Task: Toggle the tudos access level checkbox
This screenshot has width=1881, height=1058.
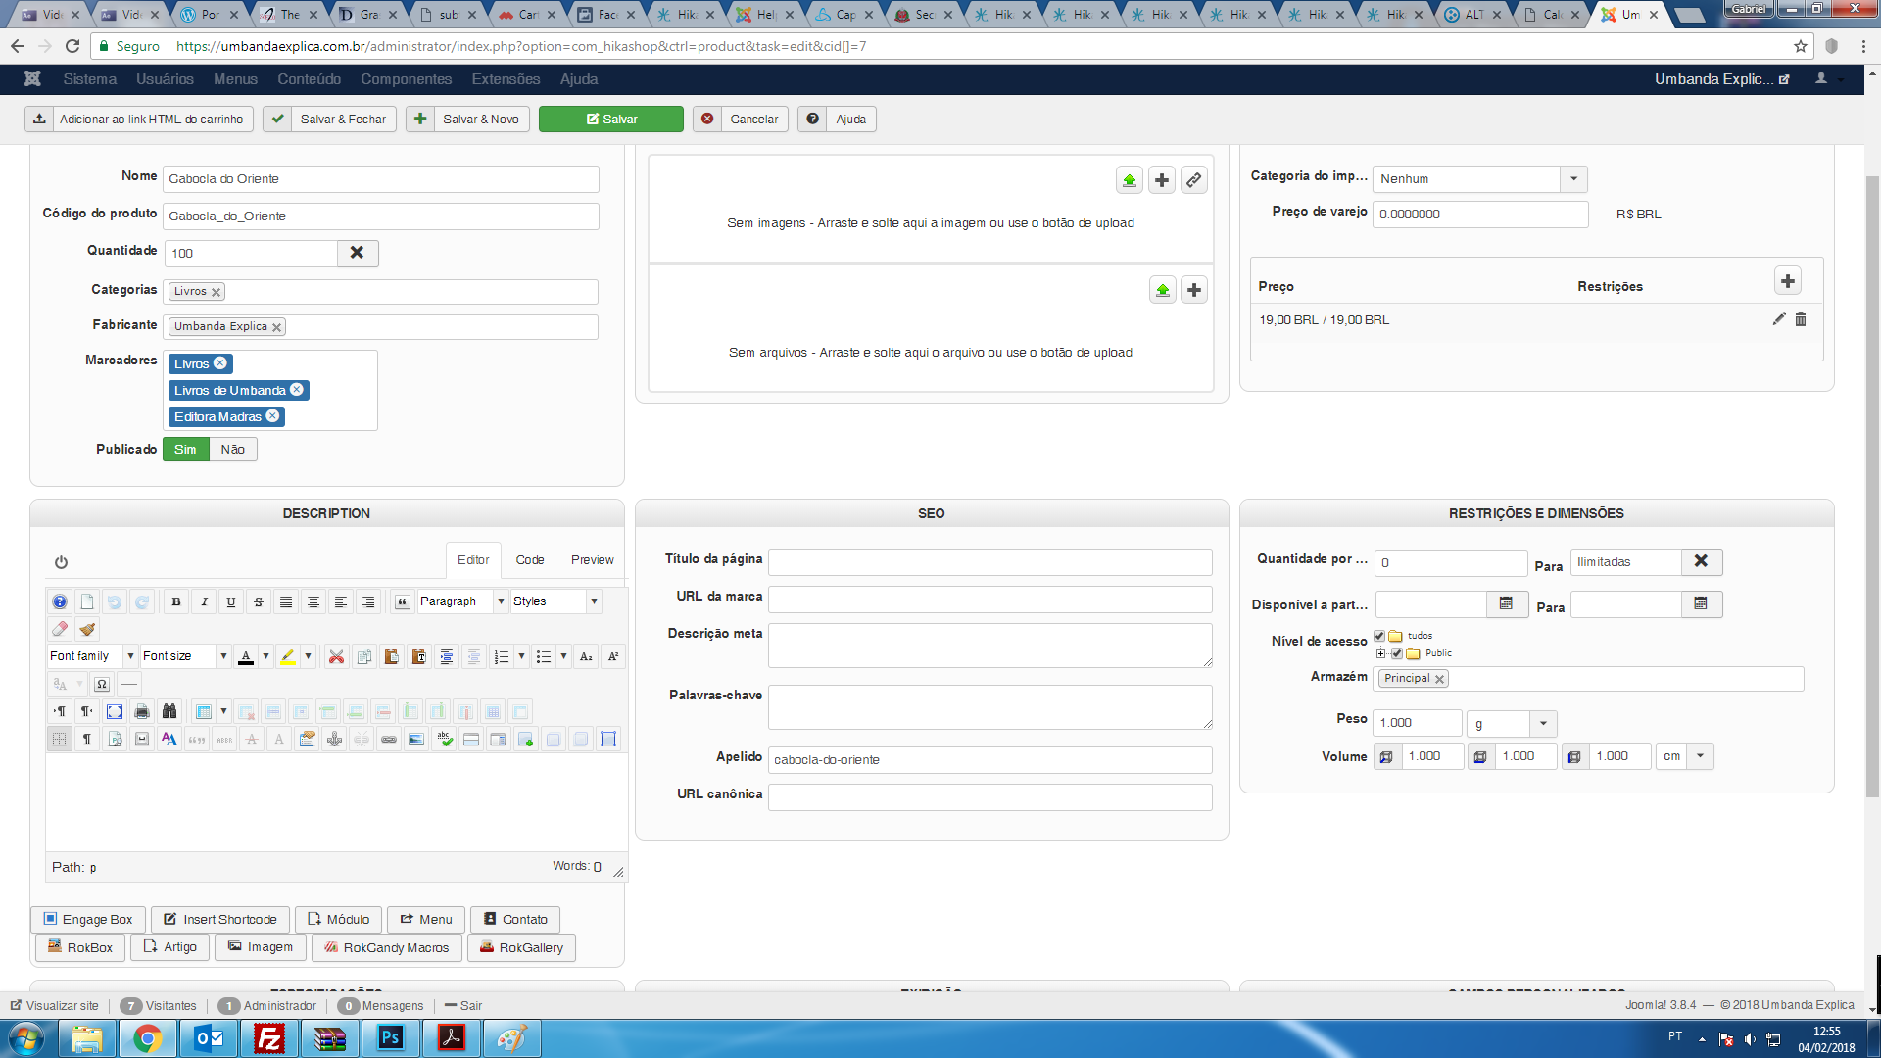Action: [1379, 636]
